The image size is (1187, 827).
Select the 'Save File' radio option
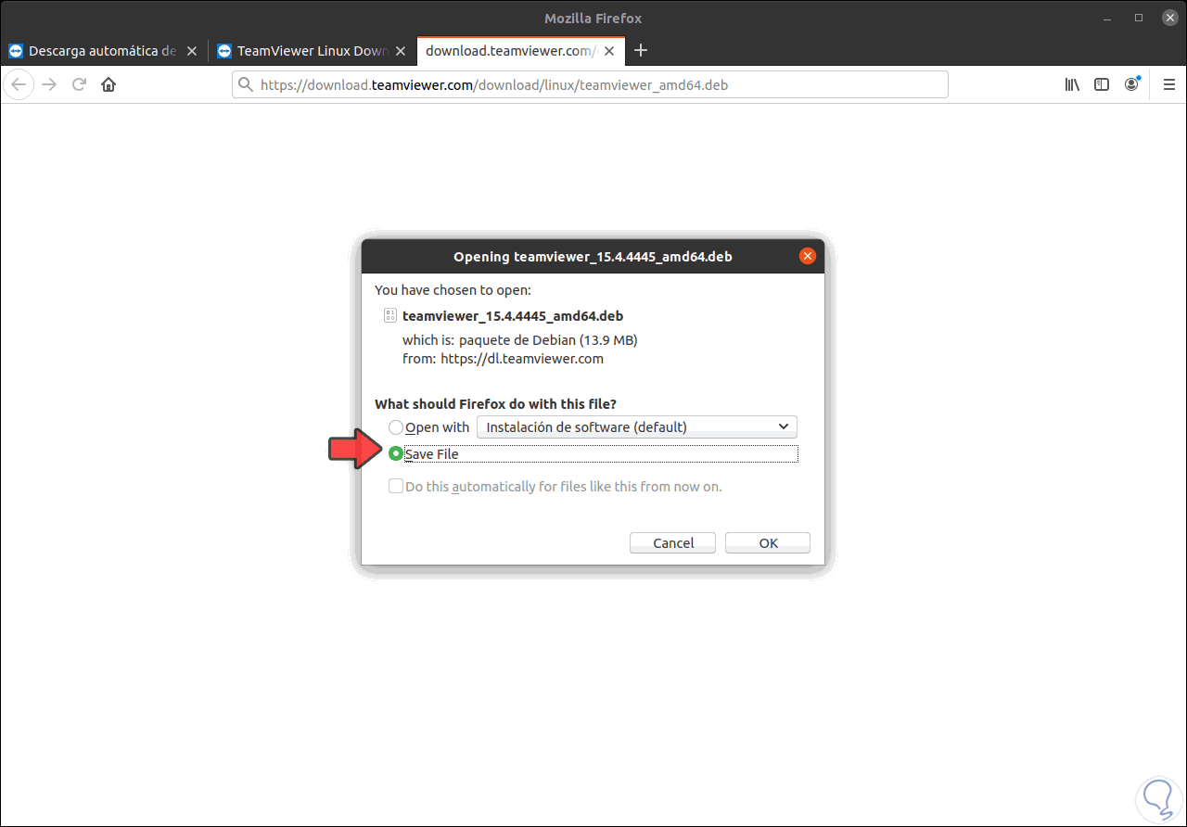(396, 453)
